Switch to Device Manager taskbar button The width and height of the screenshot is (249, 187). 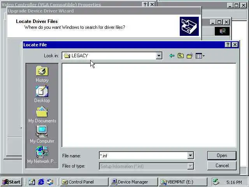point(133,182)
